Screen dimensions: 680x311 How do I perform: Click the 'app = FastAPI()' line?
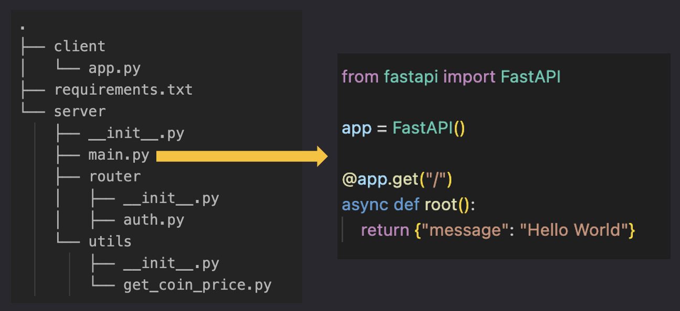pos(403,128)
